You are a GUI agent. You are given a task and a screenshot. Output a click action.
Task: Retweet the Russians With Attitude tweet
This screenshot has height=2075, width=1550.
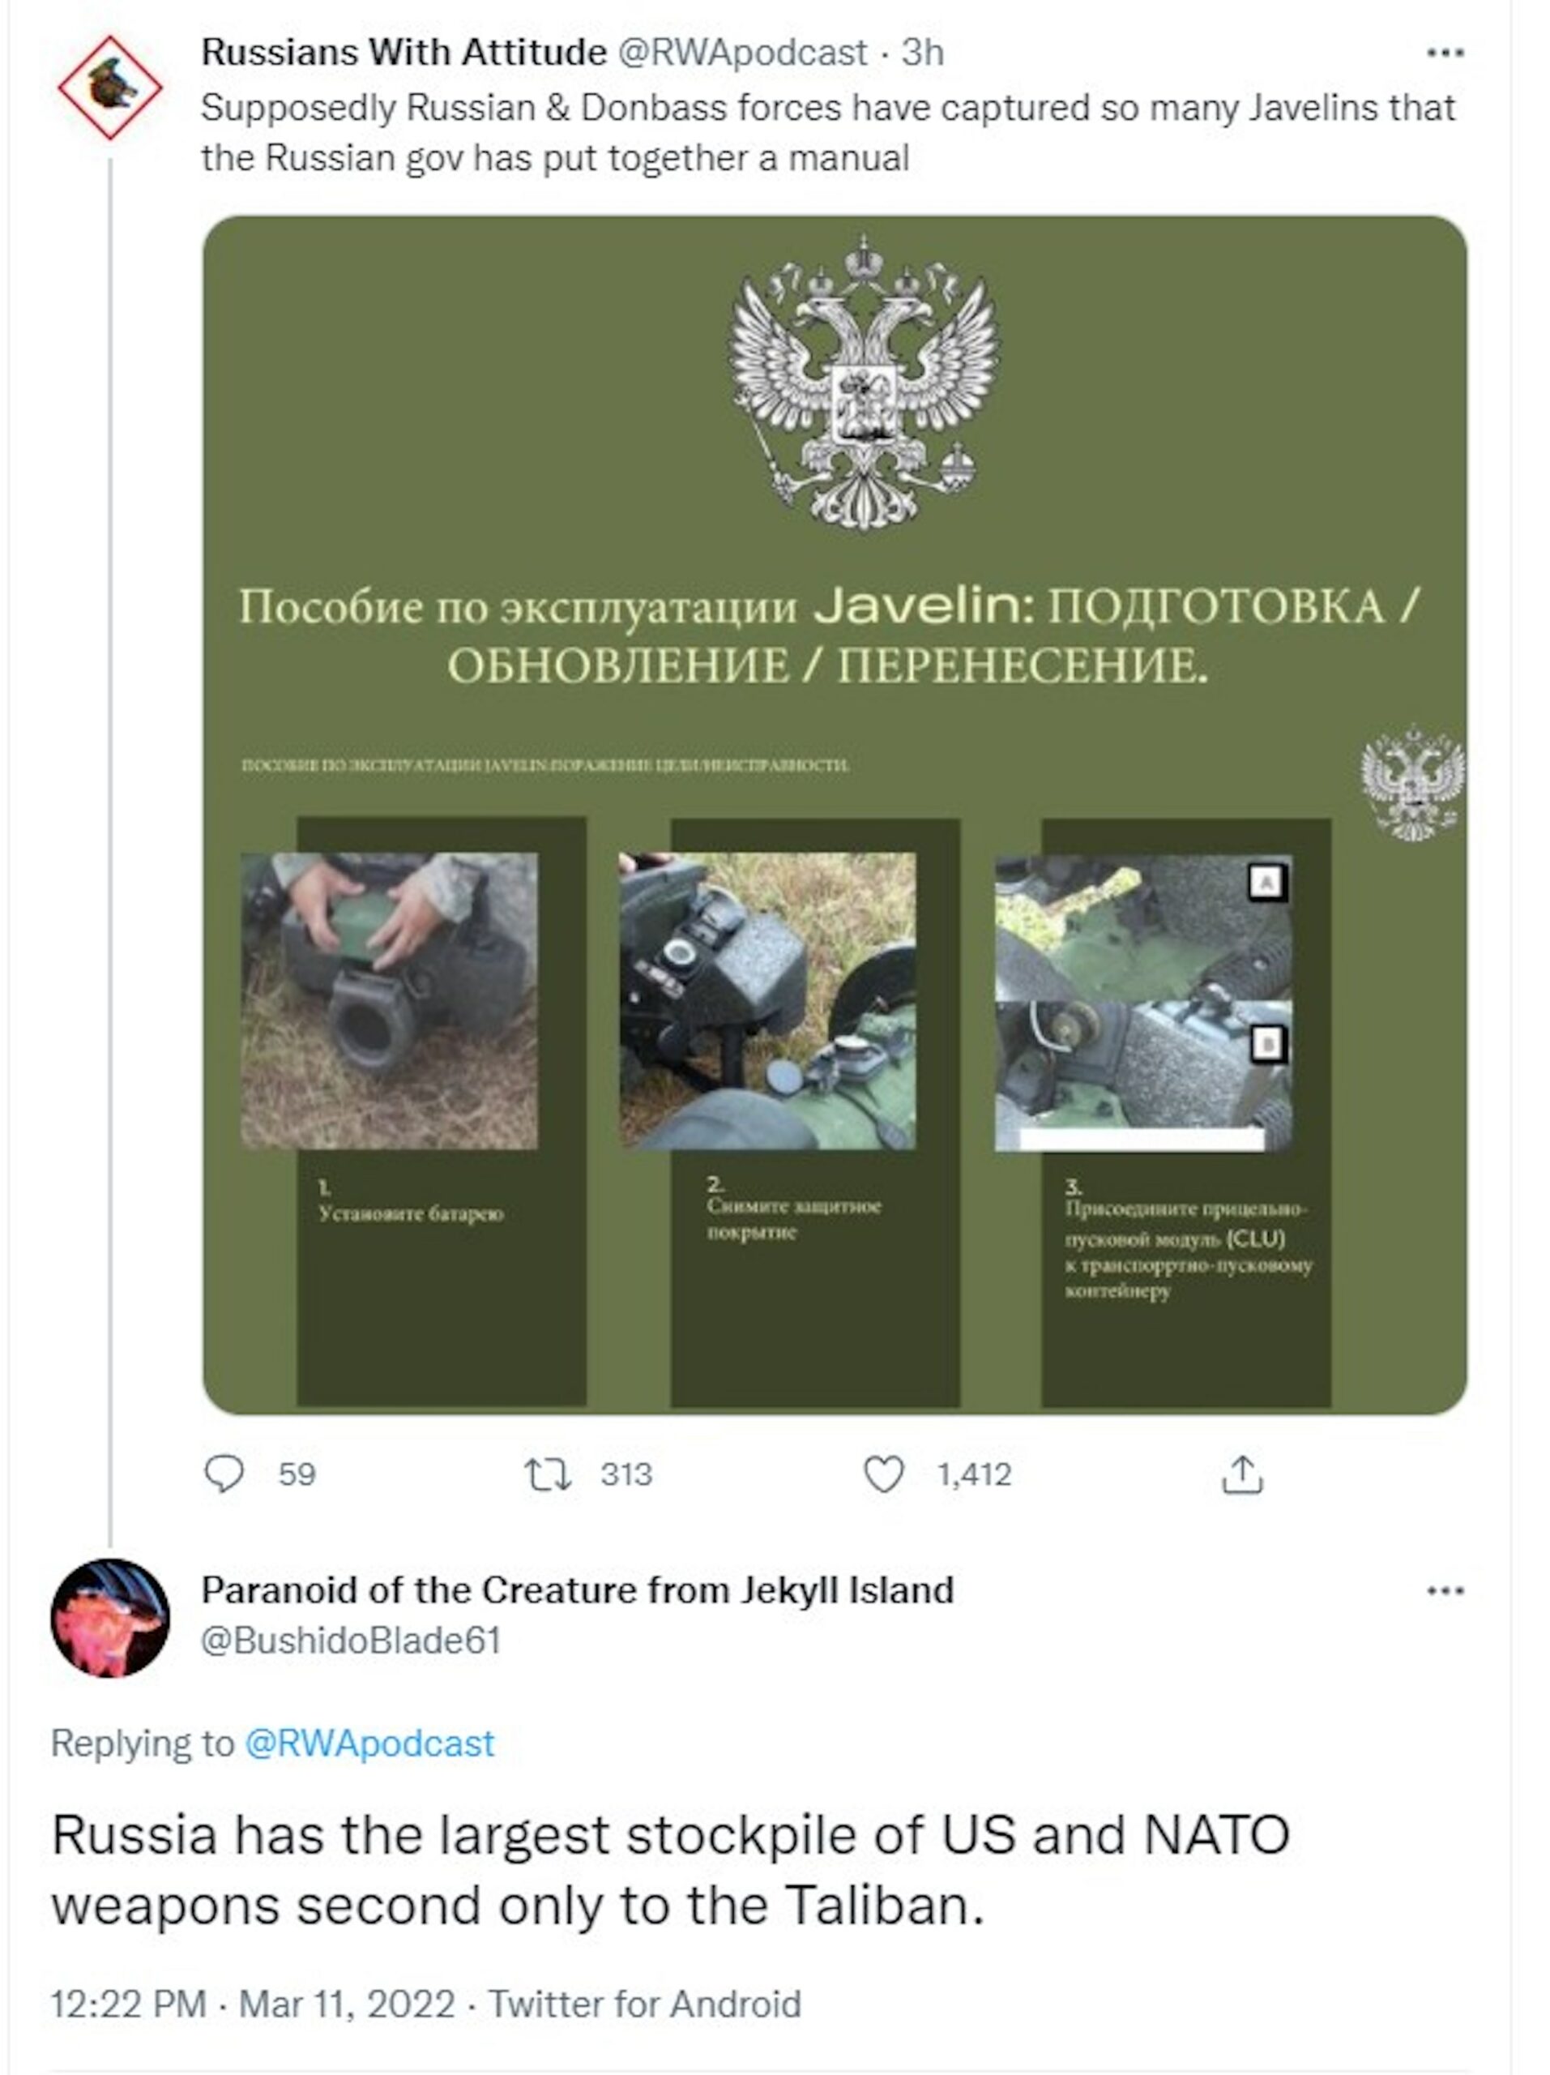point(547,1474)
